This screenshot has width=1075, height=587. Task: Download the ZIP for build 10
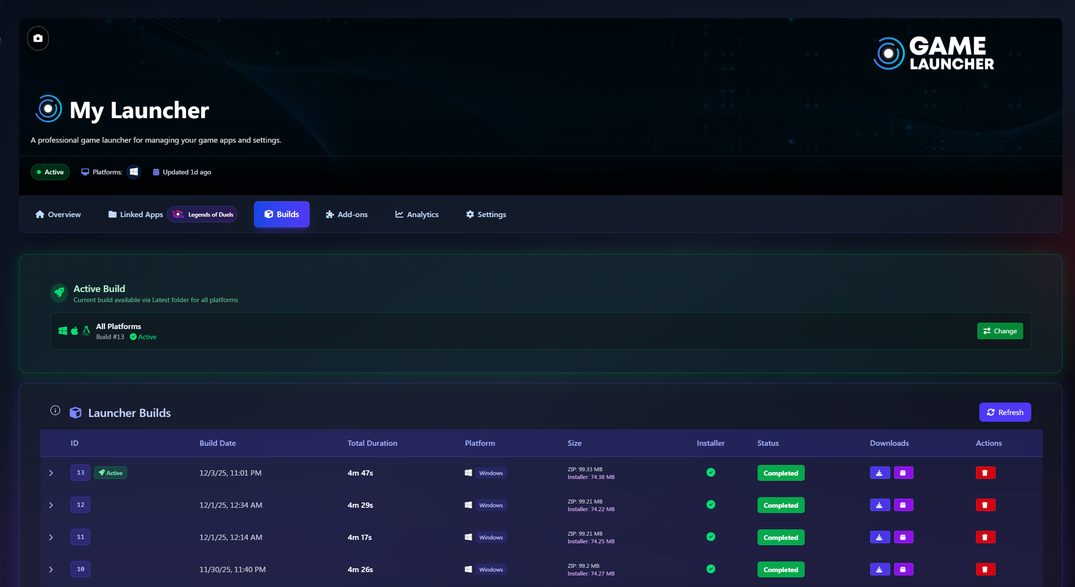coord(879,570)
